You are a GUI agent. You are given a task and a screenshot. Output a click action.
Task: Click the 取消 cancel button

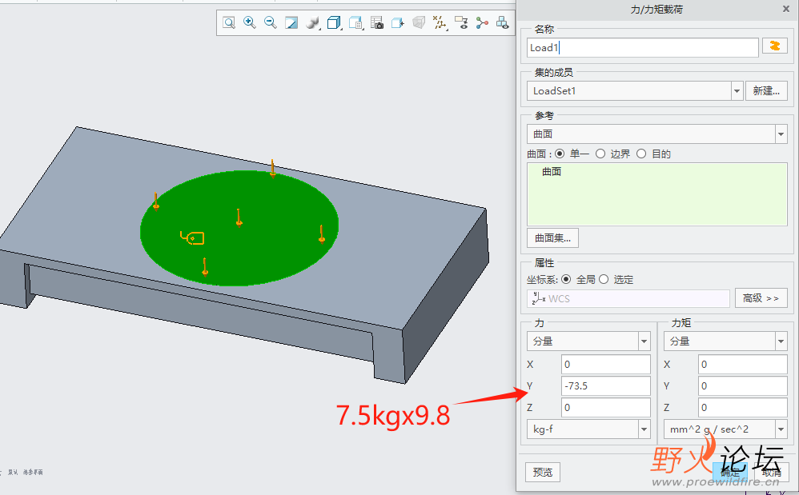pos(772,472)
